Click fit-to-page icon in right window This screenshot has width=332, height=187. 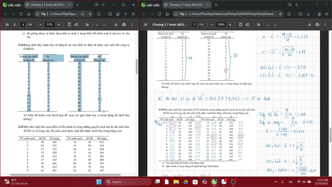tap(240, 24)
